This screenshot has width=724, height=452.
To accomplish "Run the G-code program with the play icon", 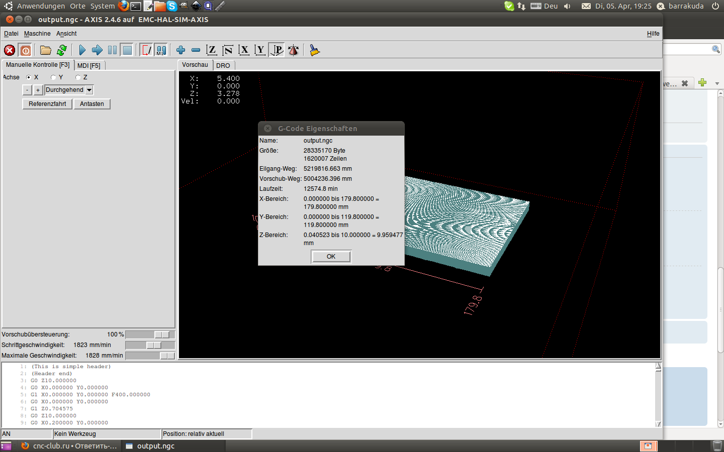I will (x=82, y=50).
